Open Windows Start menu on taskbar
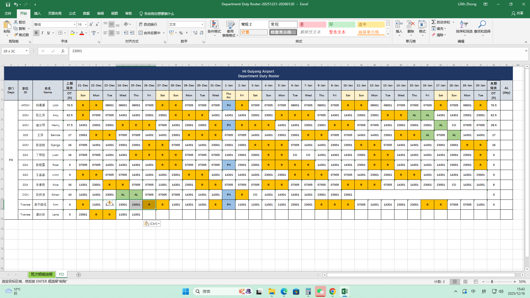The height and width of the screenshot is (298, 530). (x=185, y=291)
